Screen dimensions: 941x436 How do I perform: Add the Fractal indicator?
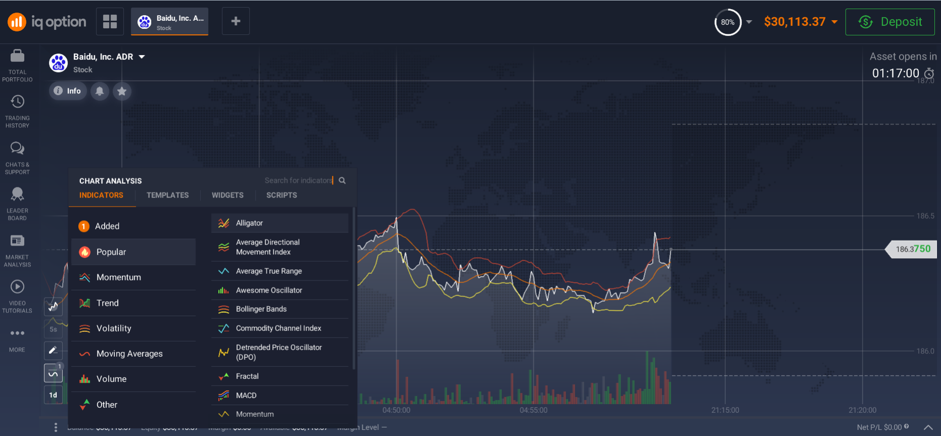tap(280, 376)
